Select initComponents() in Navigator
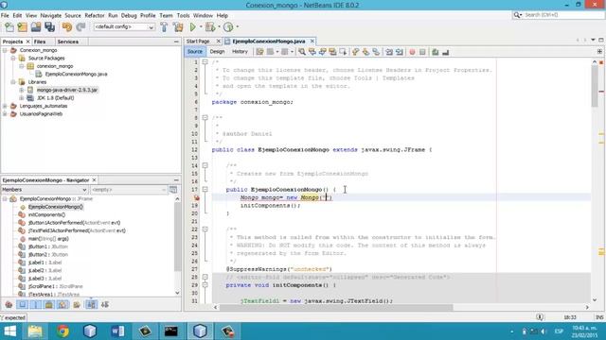Screen dimensions: 606x340 click(46, 214)
